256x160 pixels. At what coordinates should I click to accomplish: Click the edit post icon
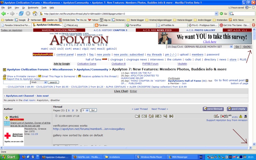[x=216, y=116]
